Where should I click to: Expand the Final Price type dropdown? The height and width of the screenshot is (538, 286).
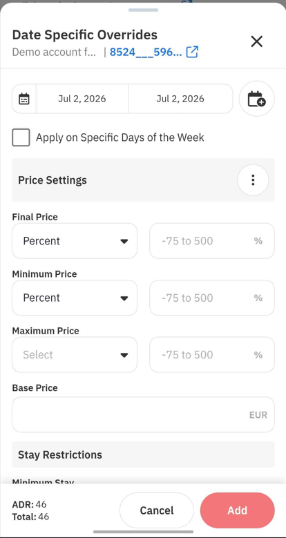coord(75,241)
